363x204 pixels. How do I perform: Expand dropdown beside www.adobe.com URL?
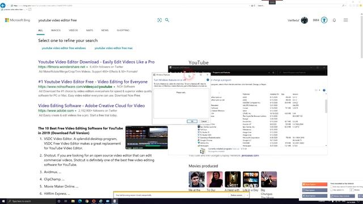pos(75,111)
